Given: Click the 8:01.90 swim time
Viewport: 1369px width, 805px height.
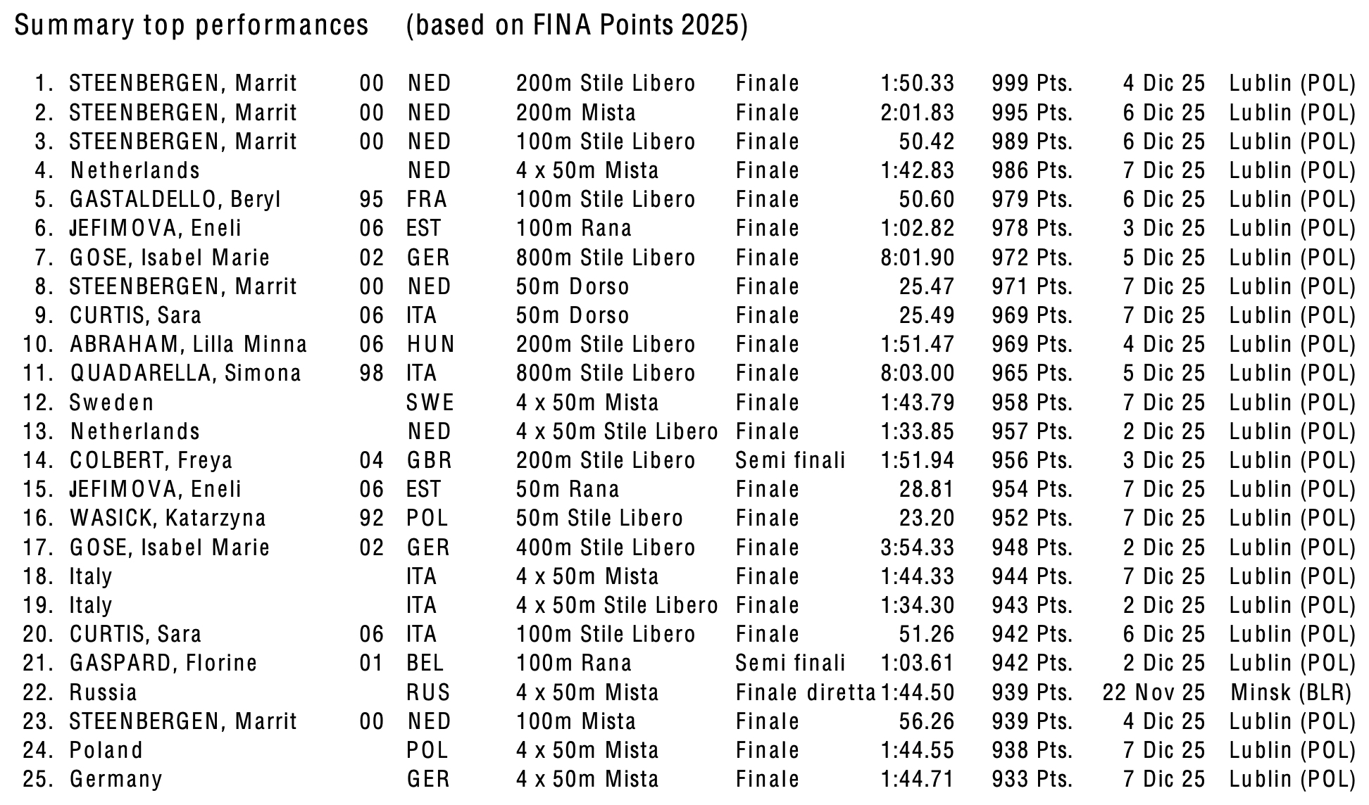Looking at the screenshot, I should pyautogui.click(x=917, y=258).
